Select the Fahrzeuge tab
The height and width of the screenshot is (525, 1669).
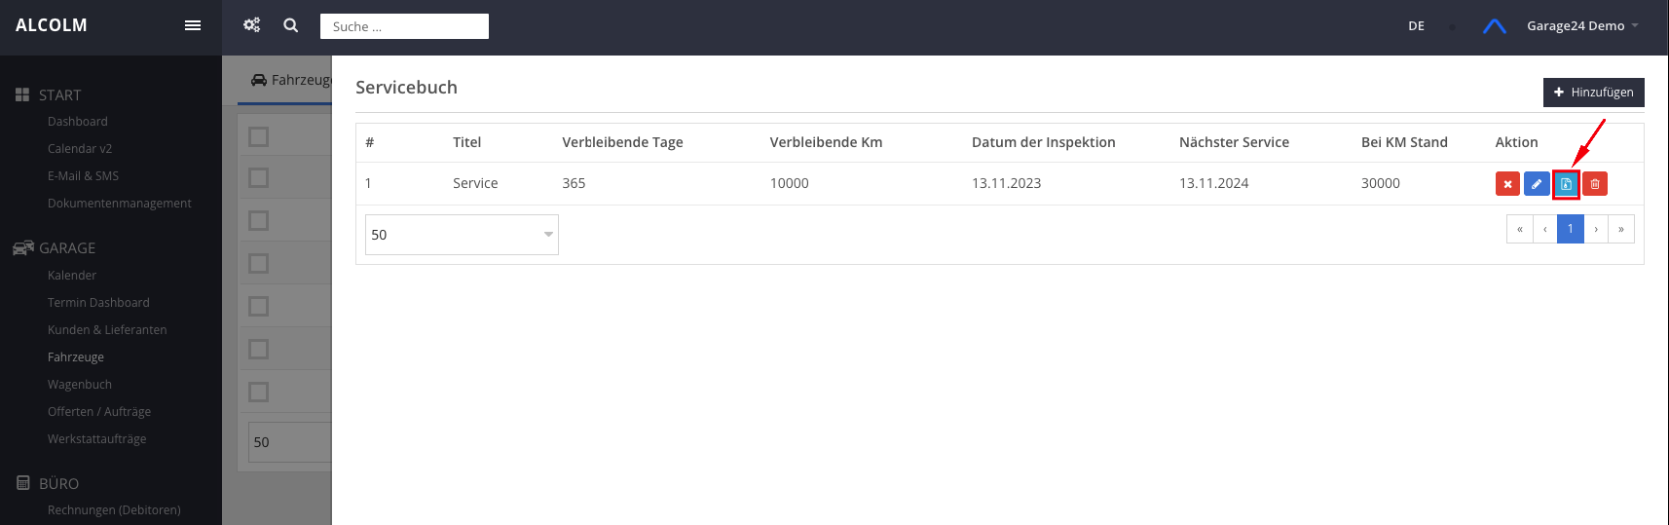[x=290, y=80]
